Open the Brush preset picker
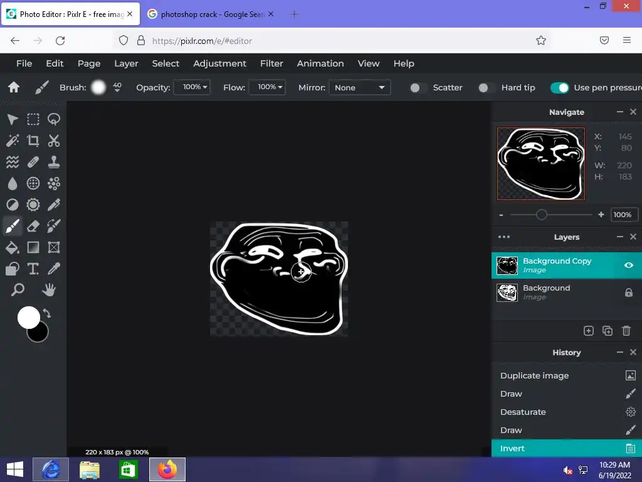The height and width of the screenshot is (482, 642). click(x=98, y=87)
